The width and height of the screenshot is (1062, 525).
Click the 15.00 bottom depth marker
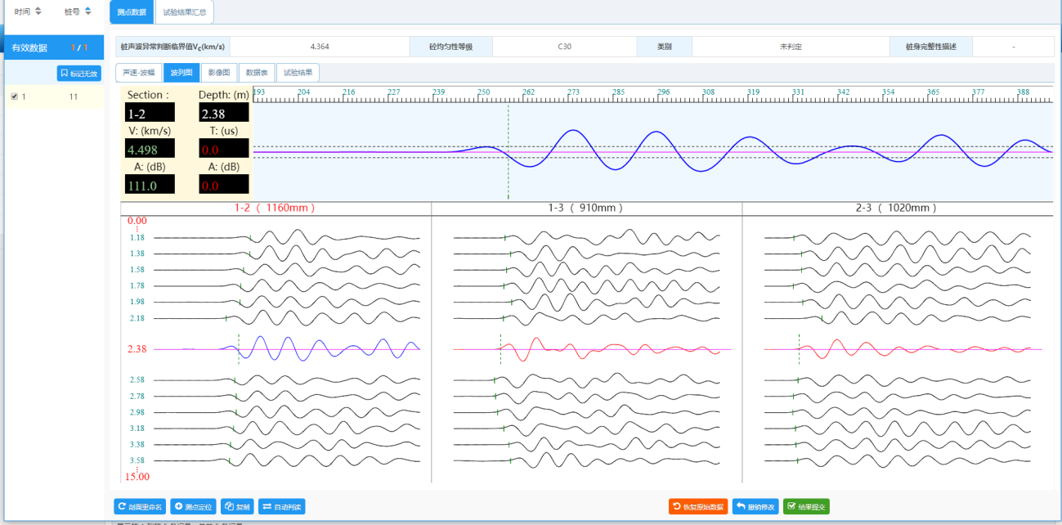pyautogui.click(x=137, y=476)
